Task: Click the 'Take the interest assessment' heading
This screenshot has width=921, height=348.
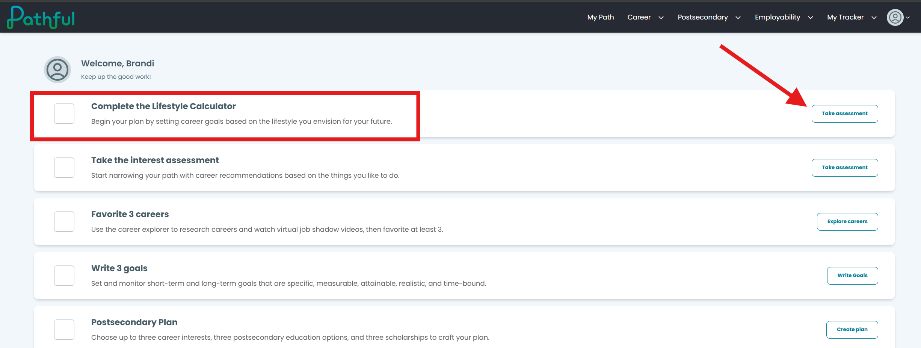Action: [x=155, y=160]
